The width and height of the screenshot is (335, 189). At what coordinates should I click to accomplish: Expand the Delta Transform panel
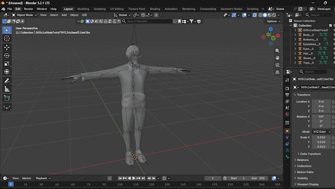[x=310, y=154]
